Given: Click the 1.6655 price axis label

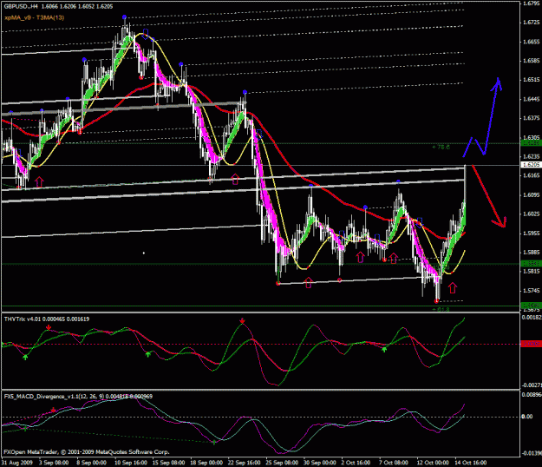Looking at the screenshot, I should [532, 42].
